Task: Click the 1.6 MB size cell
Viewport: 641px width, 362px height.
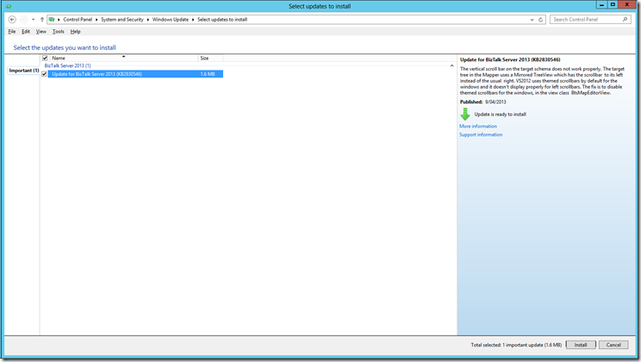Action: tap(208, 74)
